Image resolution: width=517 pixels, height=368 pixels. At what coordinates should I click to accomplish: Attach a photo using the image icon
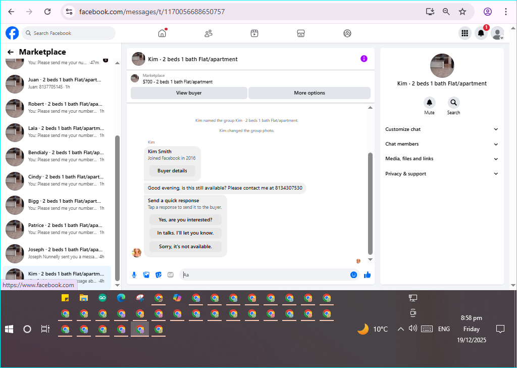(146, 275)
